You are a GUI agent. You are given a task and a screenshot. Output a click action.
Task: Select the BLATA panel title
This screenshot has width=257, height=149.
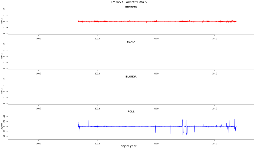(131, 42)
